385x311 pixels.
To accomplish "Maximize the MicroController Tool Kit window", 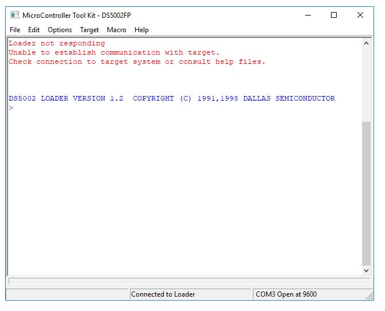I will [x=334, y=15].
